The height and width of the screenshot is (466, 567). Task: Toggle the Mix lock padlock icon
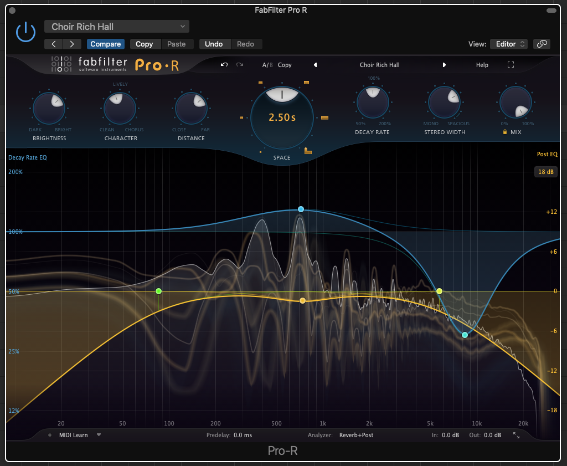click(x=504, y=132)
